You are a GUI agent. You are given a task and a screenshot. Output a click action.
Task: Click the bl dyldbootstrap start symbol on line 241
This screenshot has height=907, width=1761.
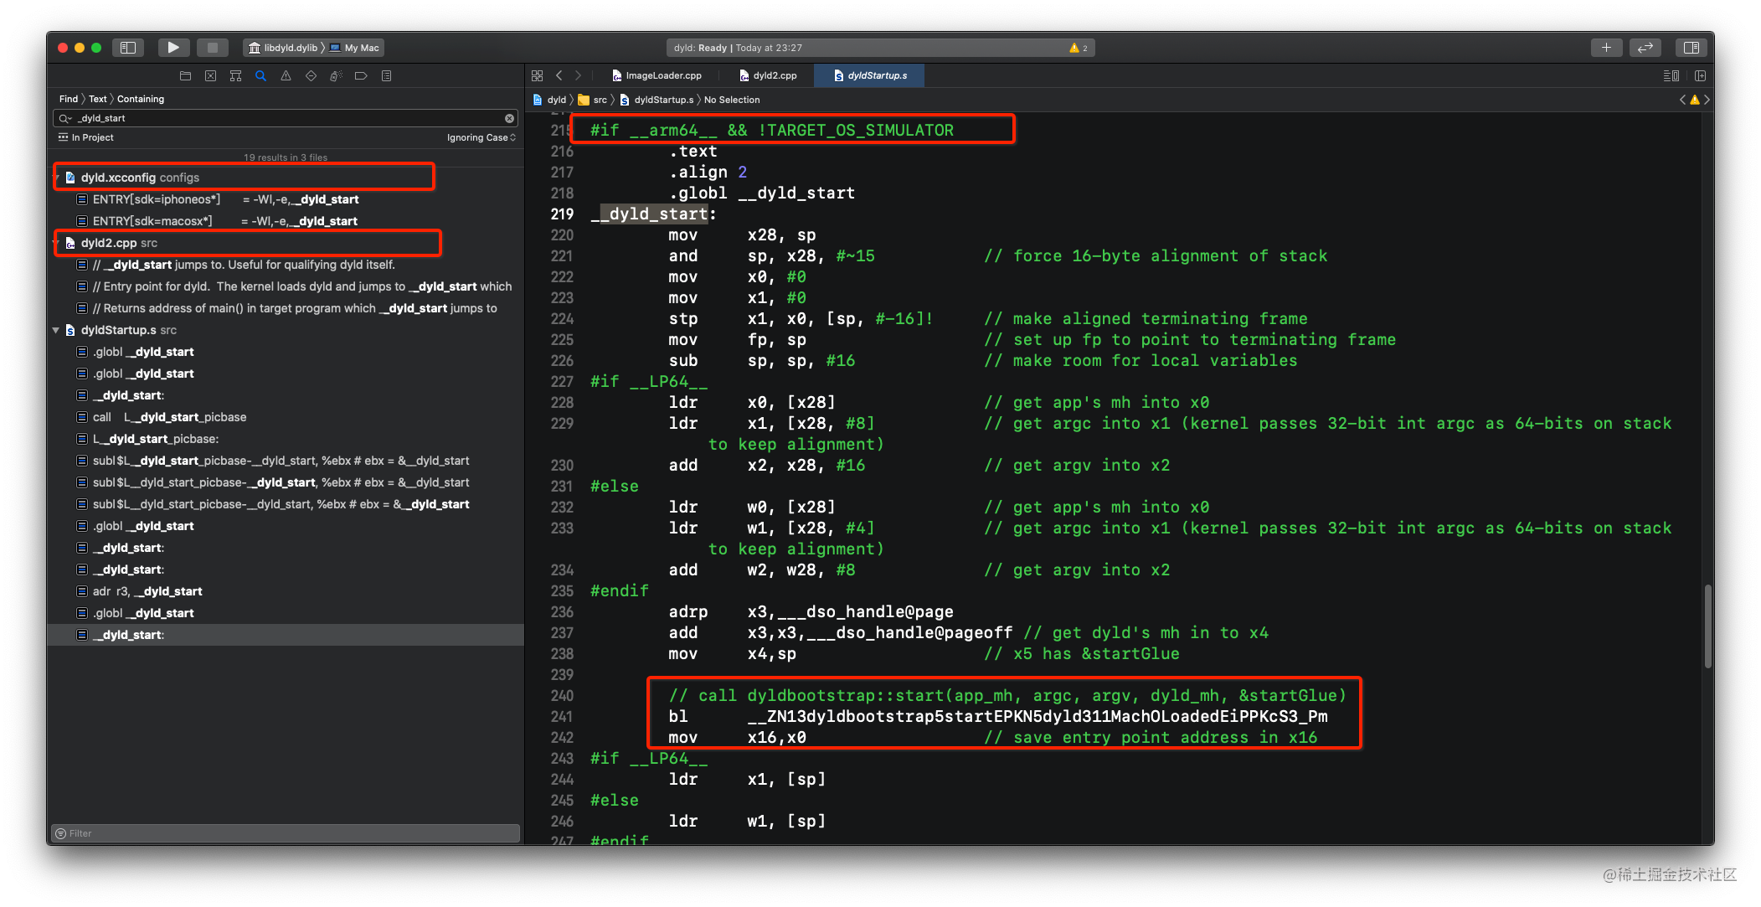point(1037,717)
